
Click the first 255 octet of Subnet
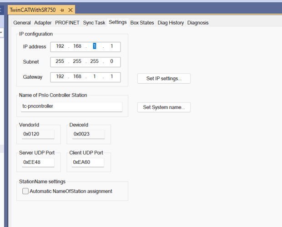(60, 61)
